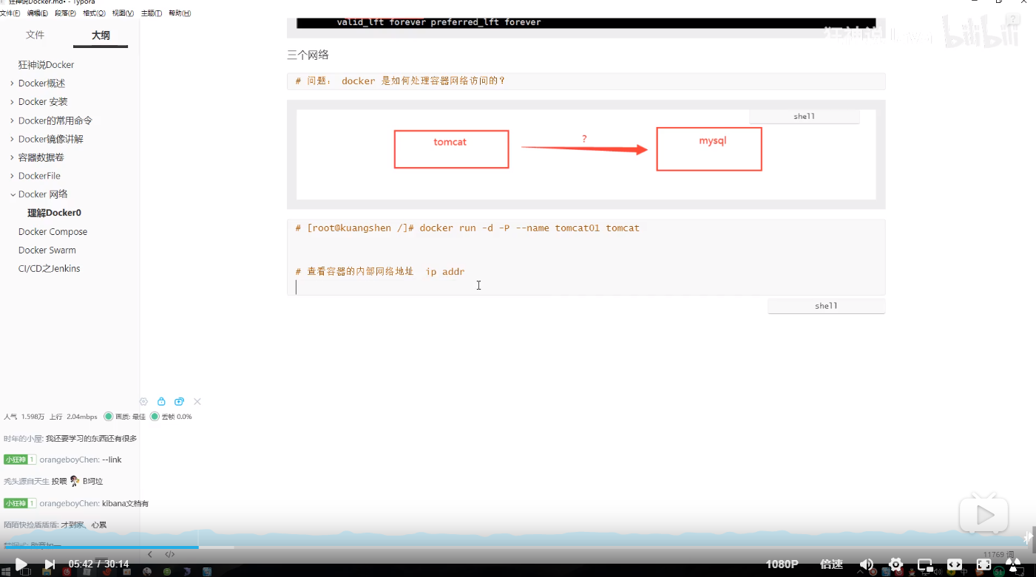
Task: Click the mysql box in diagram
Action: coord(709,149)
